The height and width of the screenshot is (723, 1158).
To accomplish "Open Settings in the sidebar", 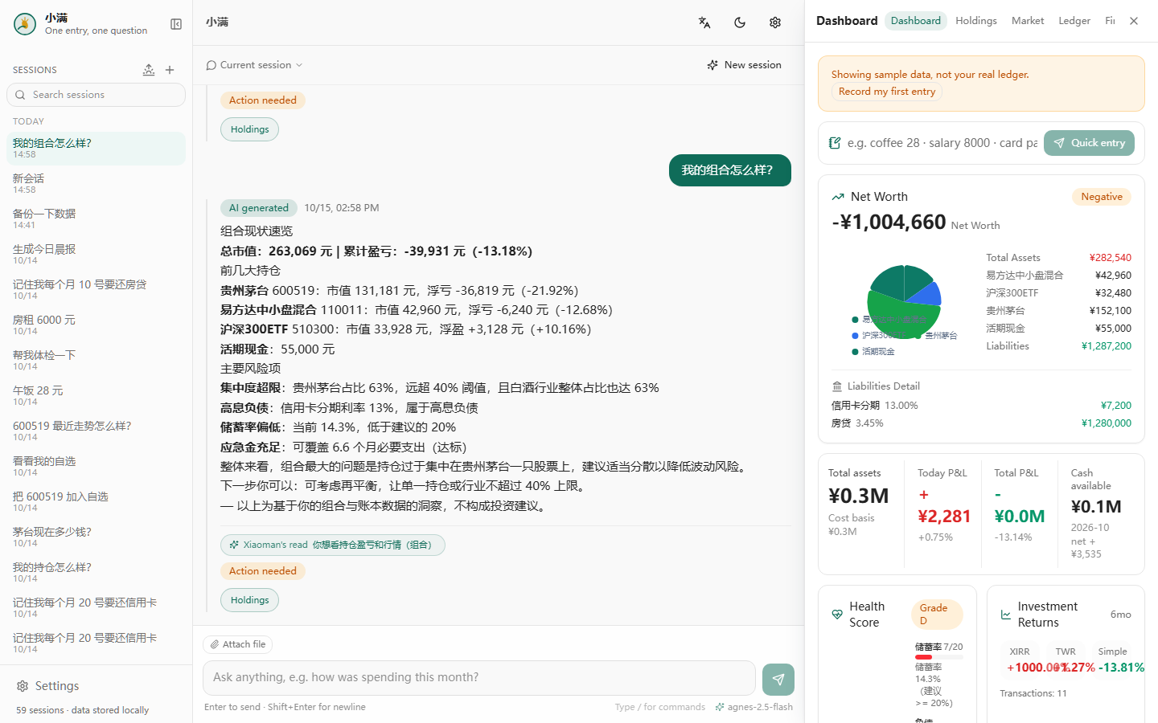I will 48,686.
